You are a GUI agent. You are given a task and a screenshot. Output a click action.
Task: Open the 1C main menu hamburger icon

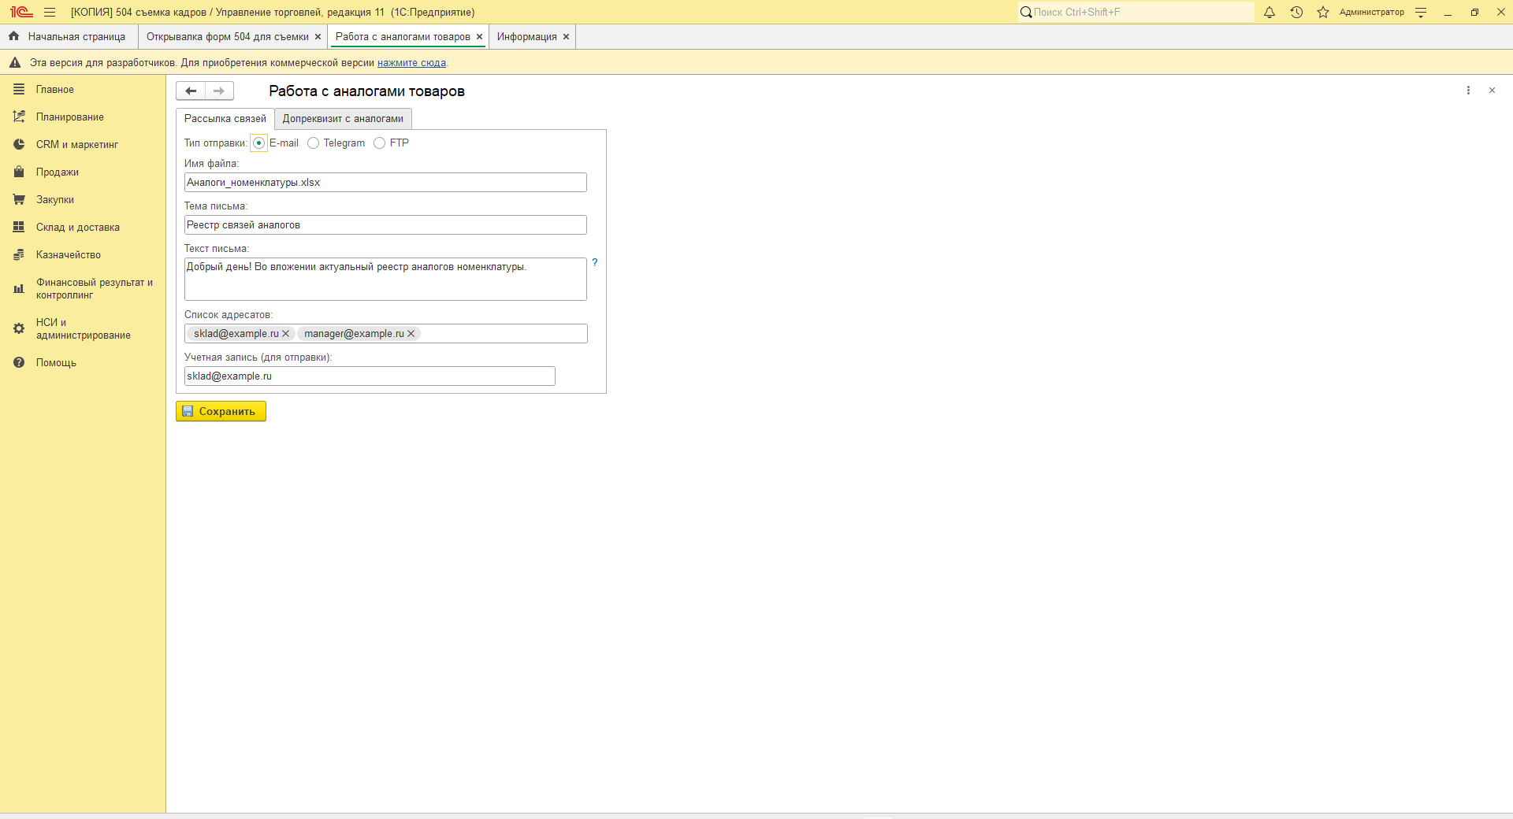50,13
